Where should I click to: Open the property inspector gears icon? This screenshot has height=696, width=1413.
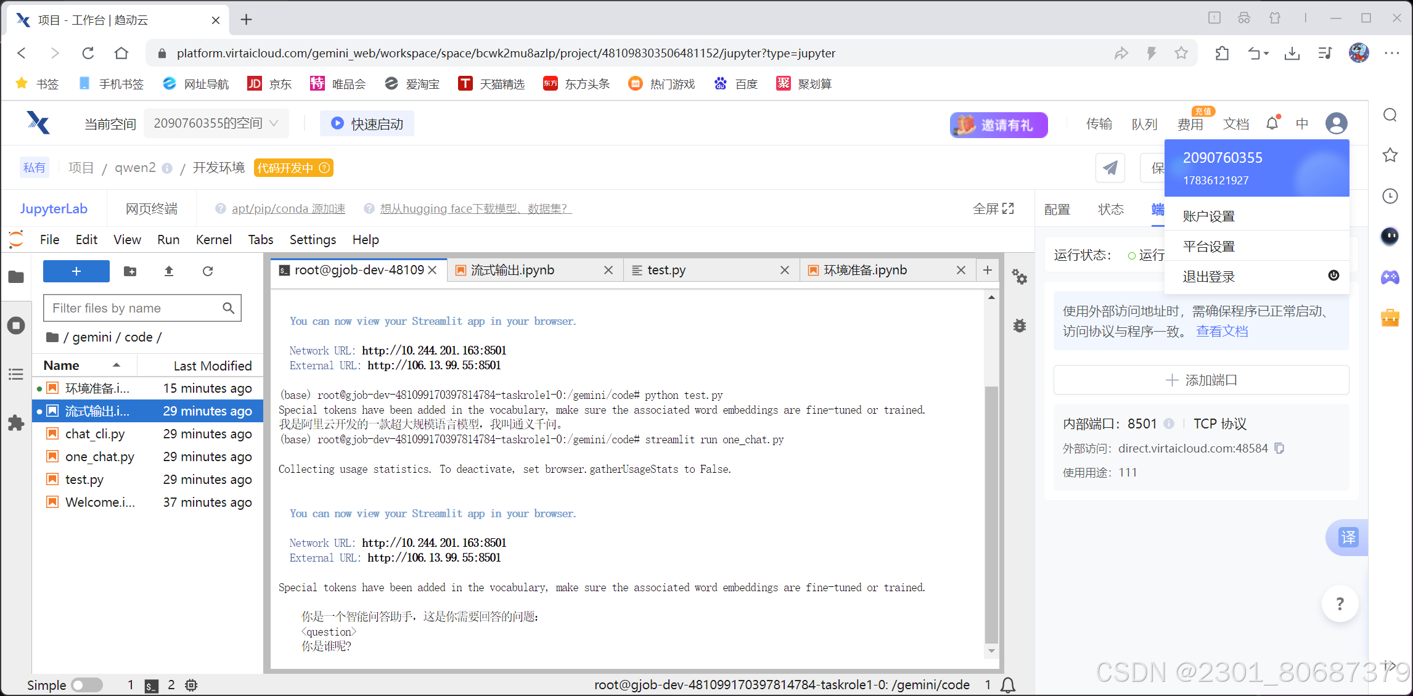[1020, 277]
